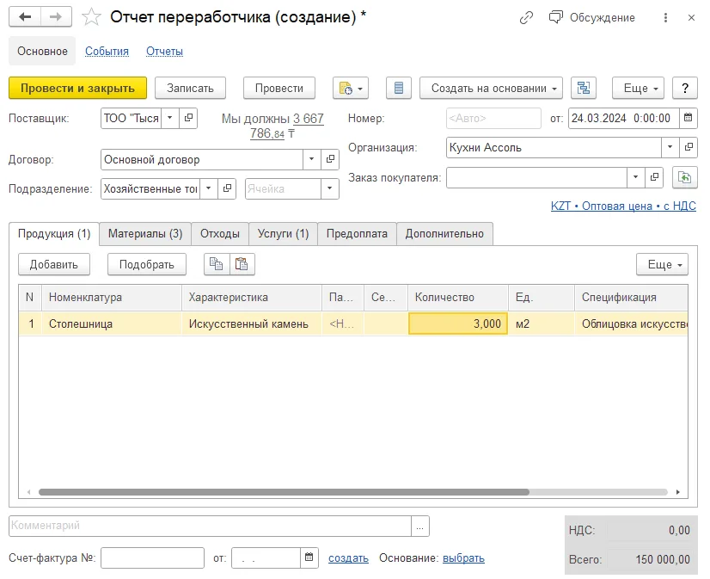Close the document window with X
Screen dimensions: 710x579
coord(691,18)
